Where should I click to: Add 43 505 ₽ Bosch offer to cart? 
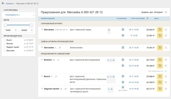(160, 82)
